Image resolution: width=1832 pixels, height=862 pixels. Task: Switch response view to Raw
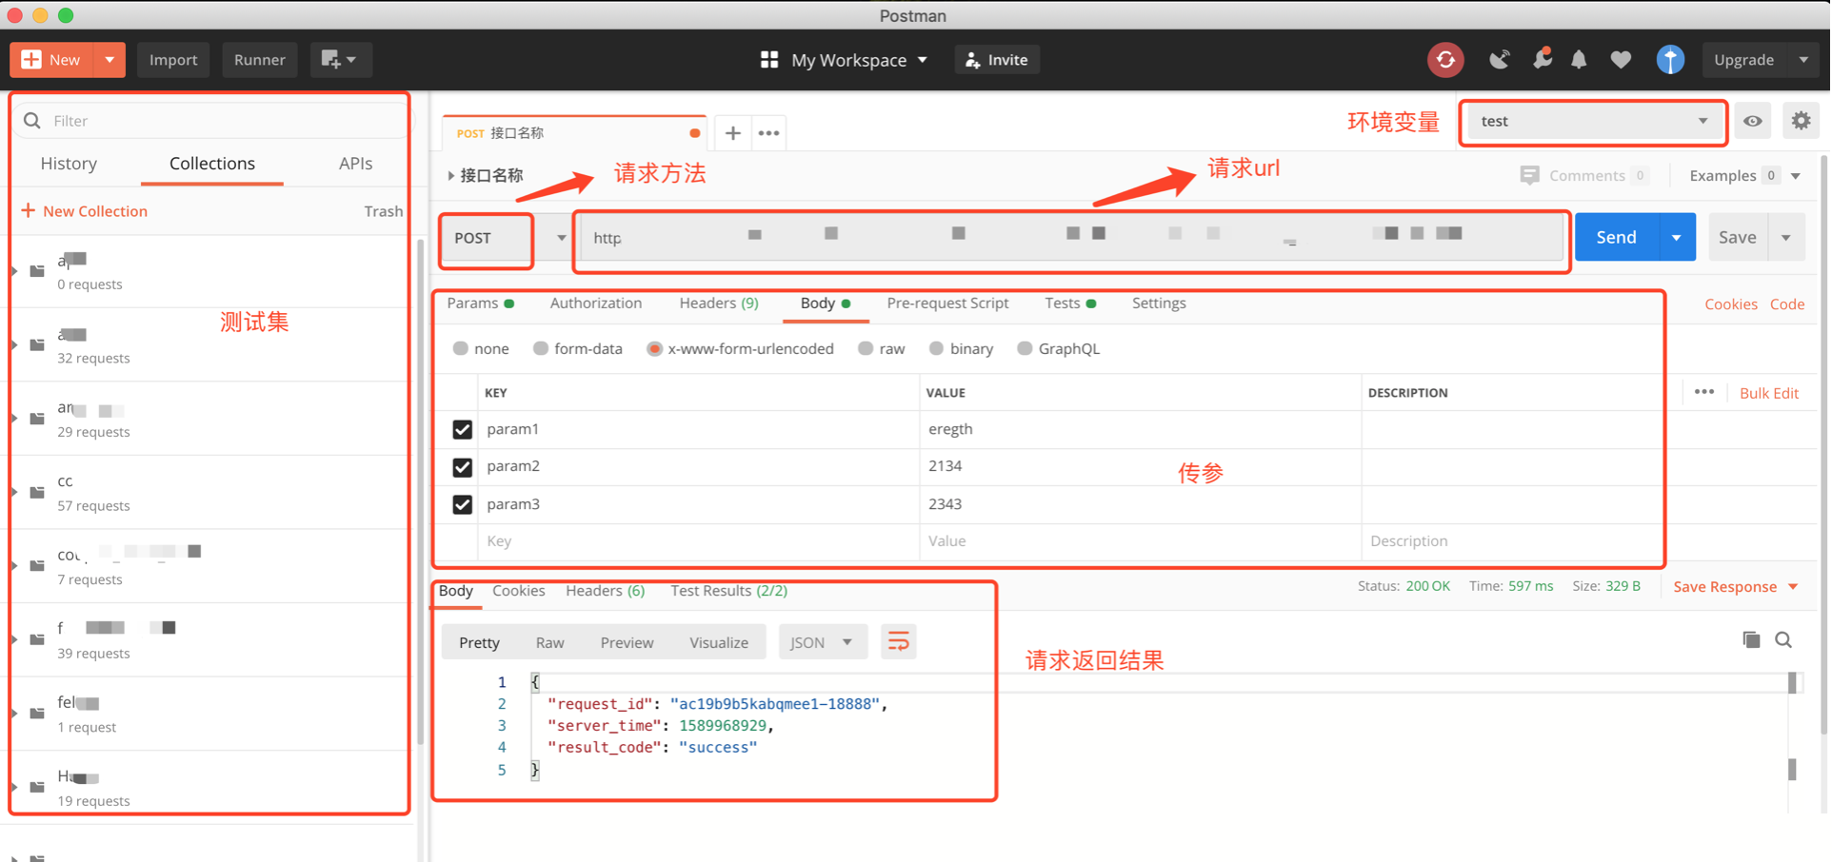tap(549, 642)
